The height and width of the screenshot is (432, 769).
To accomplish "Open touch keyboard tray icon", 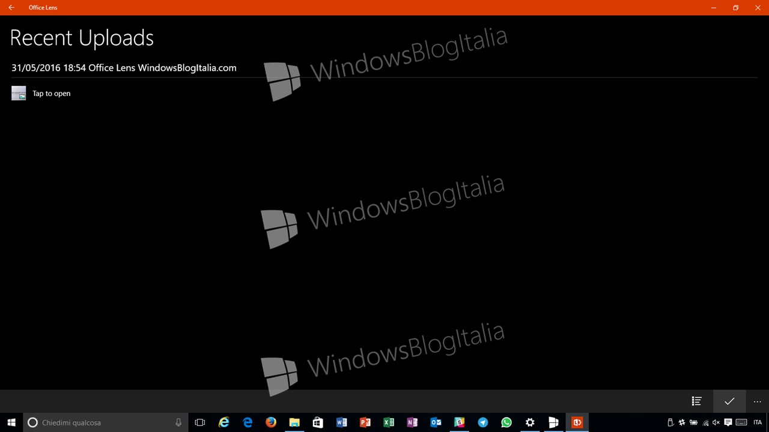I will click(741, 422).
